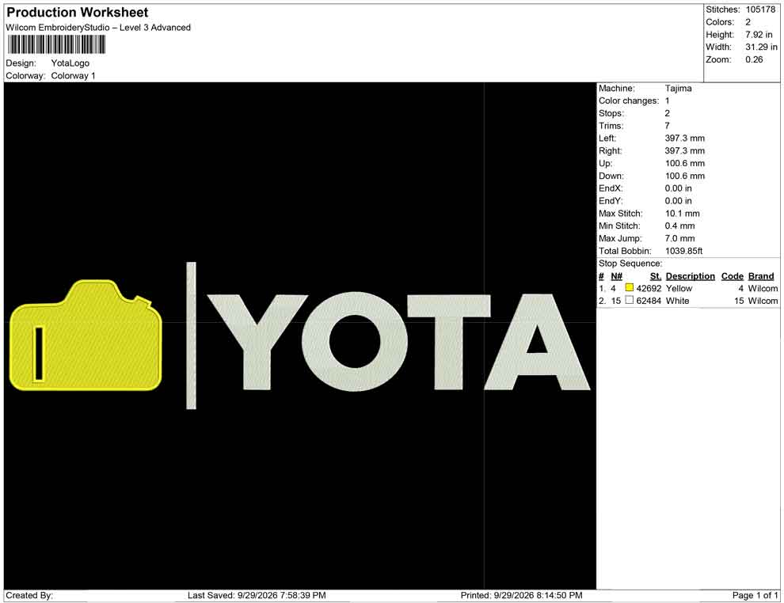The height and width of the screenshot is (603, 784).
Task: Click the yellow camera embroidery graphic
Action: [86, 336]
